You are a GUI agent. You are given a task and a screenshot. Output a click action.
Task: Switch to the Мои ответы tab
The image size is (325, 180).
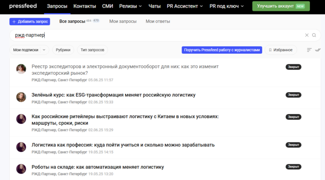point(158,21)
